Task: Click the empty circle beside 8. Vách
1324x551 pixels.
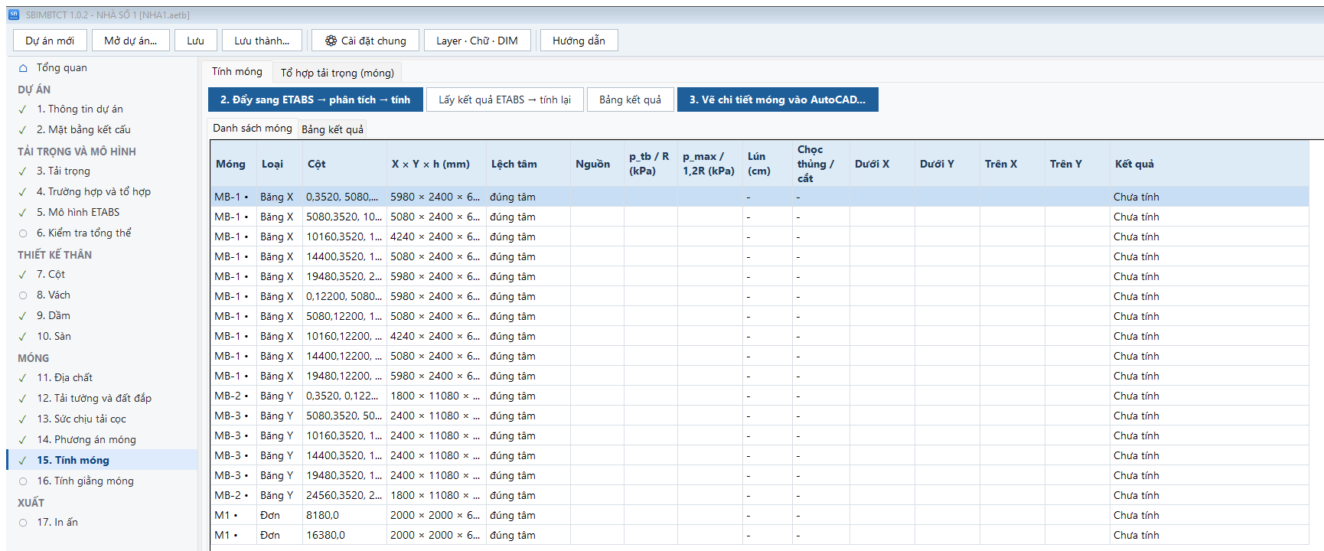Action: (x=23, y=295)
